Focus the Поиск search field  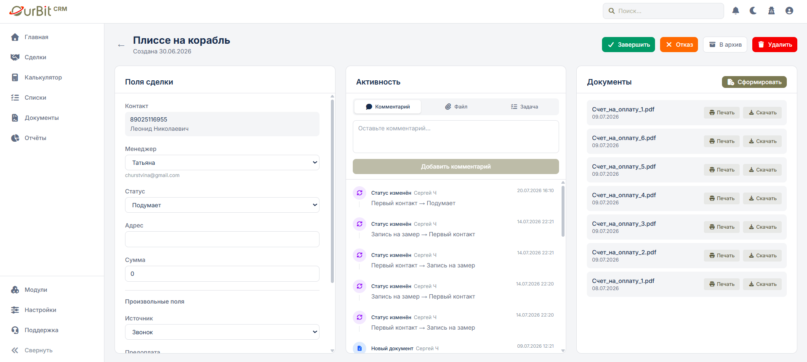(663, 11)
